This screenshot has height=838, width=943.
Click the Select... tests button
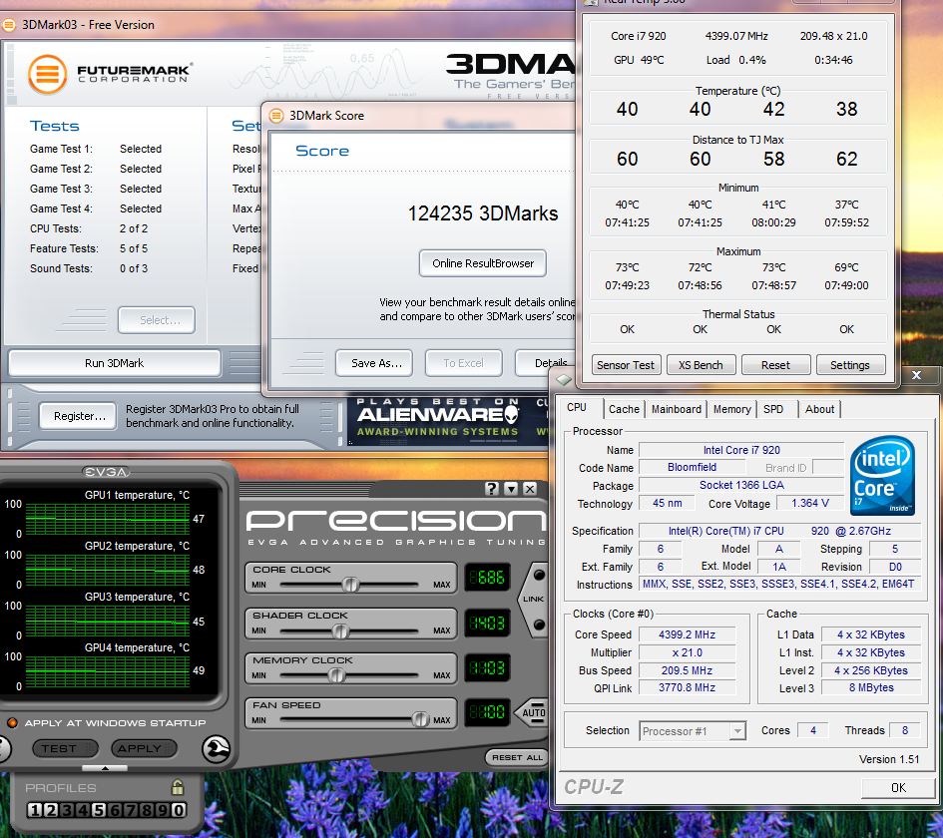pyautogui.click(x=157, y=320)
